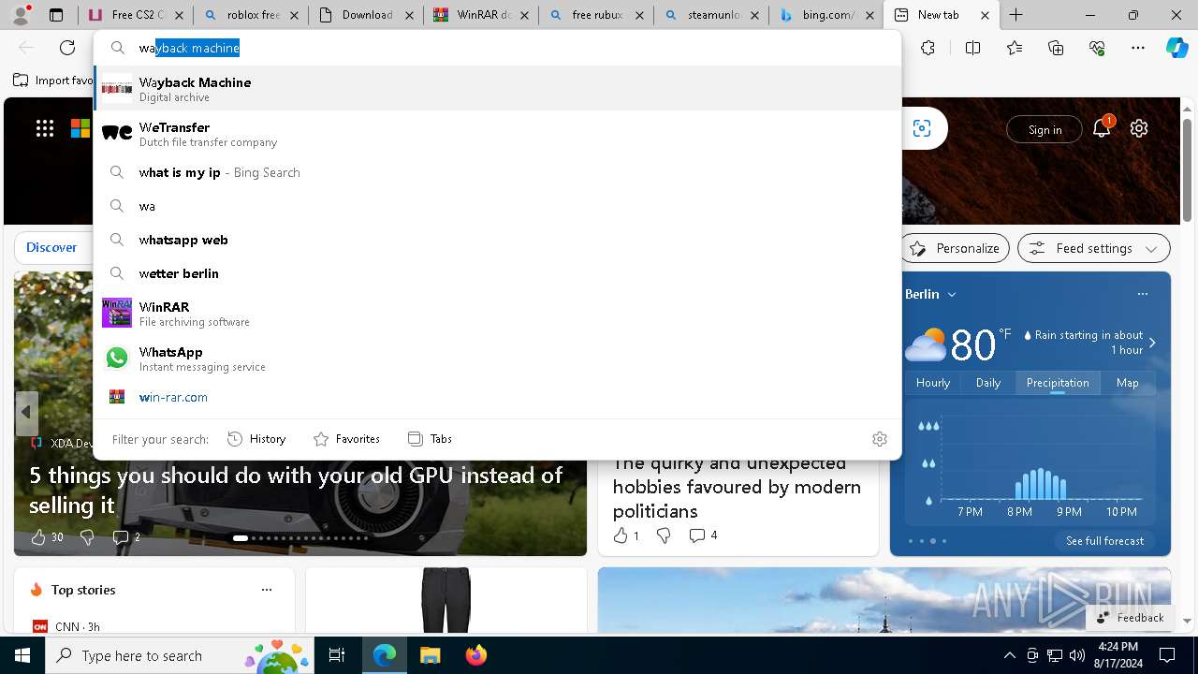Viewport: 1198px width, 674px height.
Task: Select Discover feed tab
Action: pos(51,247)
